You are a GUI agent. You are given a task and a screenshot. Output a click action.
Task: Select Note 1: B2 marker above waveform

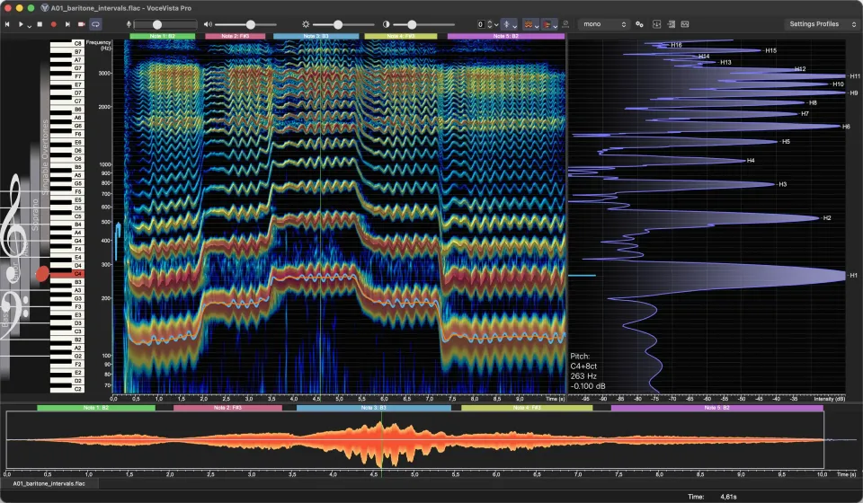(96, 408)
